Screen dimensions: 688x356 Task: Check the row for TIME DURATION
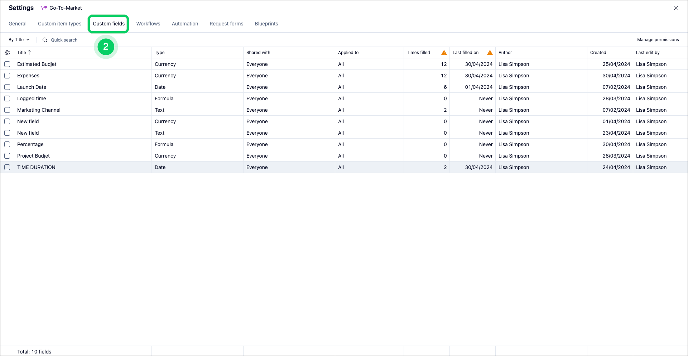point(8,167)
